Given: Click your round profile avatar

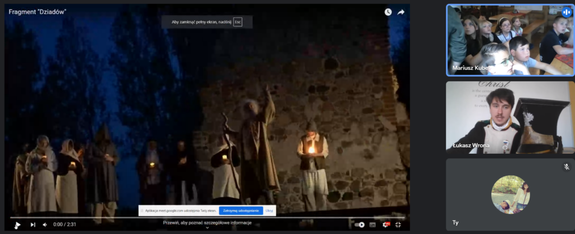Looking at the screenshot, I should (x=510, y=194).
